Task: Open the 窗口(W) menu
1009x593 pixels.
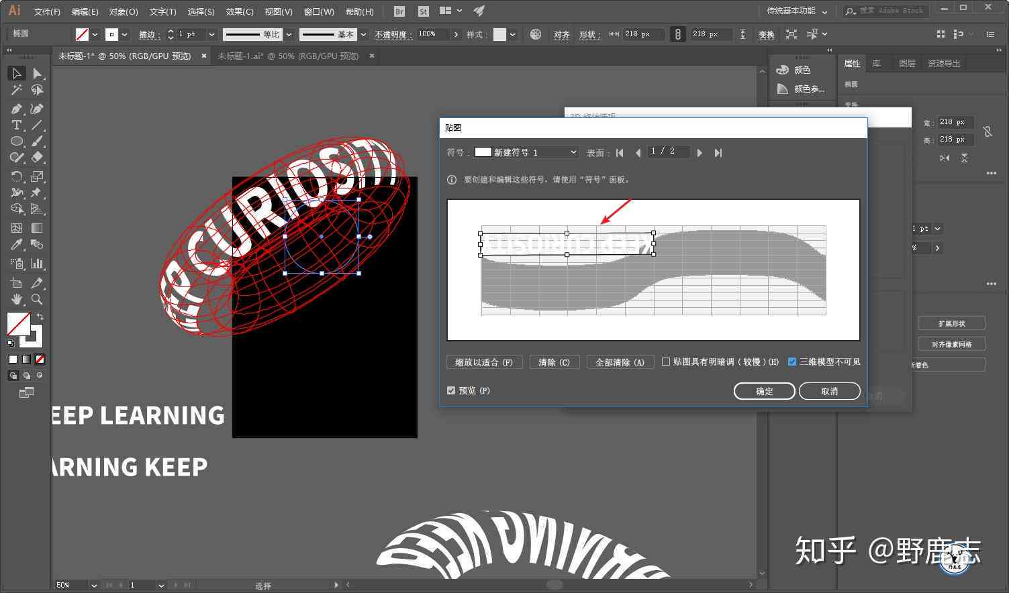Action: coord(319,11)
